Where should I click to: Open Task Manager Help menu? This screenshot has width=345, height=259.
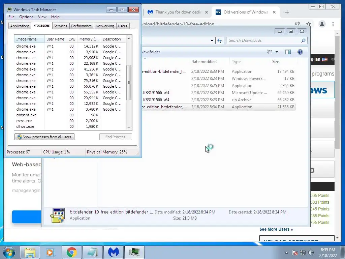(x=55, y=17)
